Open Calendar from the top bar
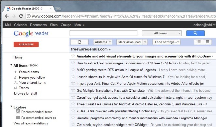Screen dimensions: 216x127 pyautogui.click(x=21, y=25)
